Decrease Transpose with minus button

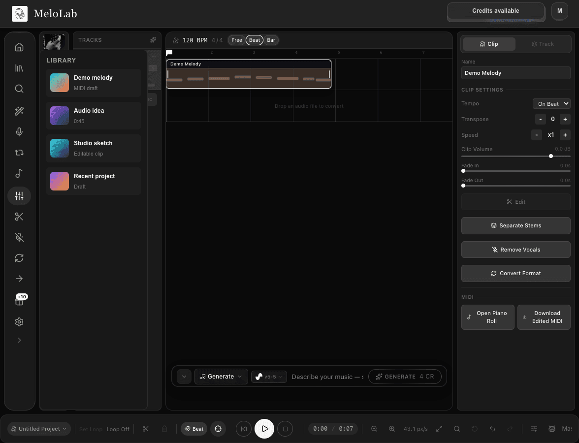pos(540,119)
